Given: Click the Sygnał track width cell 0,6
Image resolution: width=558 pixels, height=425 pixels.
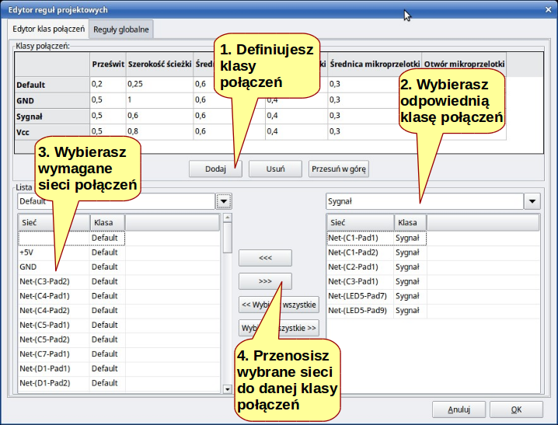Looking at the screenshot, I should [159, 116].
